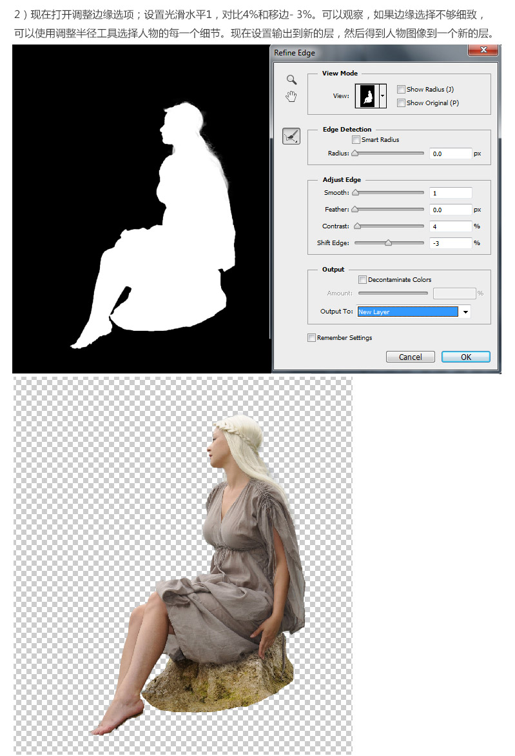Enable Remember Settings checkbox

312,337
